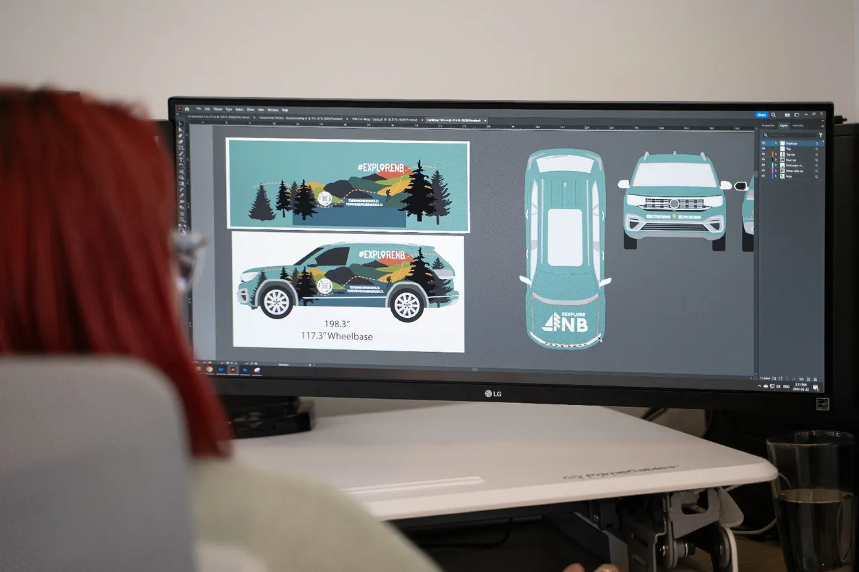Hide the Driver side car layer
Screen dimensions: 859x572
[x=764, y=171]
